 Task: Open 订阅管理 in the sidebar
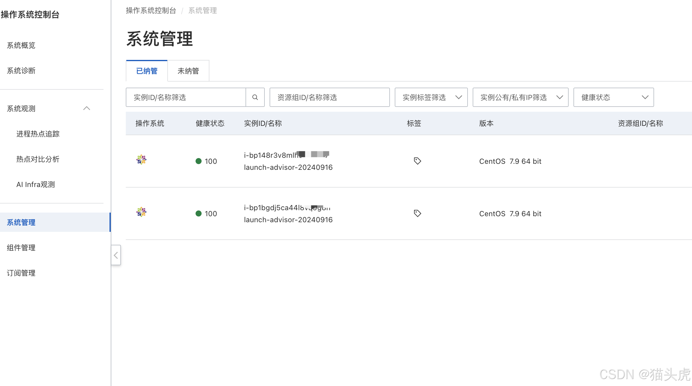point(21,273)
